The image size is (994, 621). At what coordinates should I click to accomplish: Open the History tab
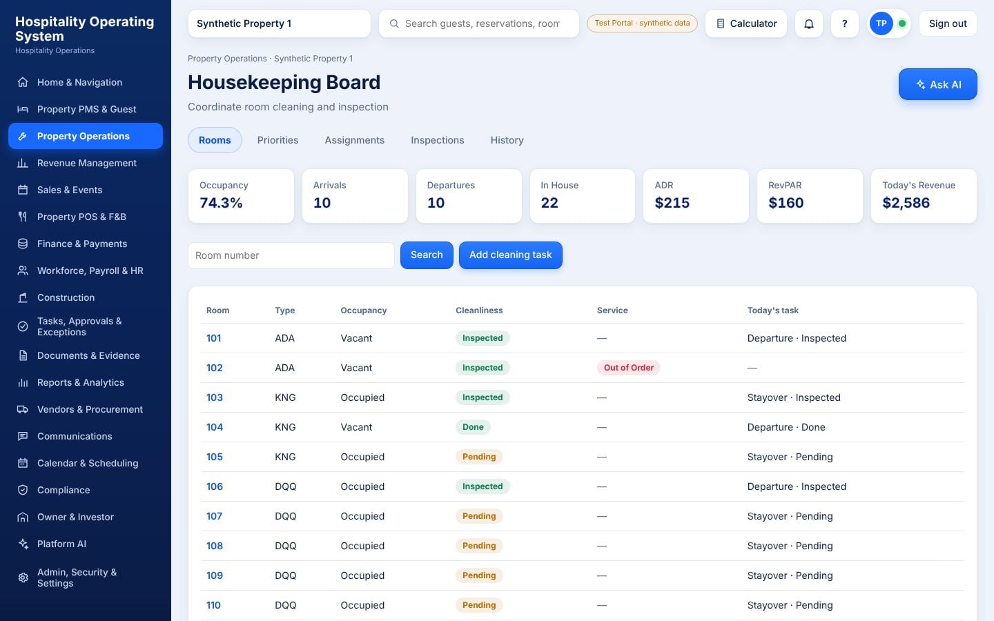tap(507, 140)
